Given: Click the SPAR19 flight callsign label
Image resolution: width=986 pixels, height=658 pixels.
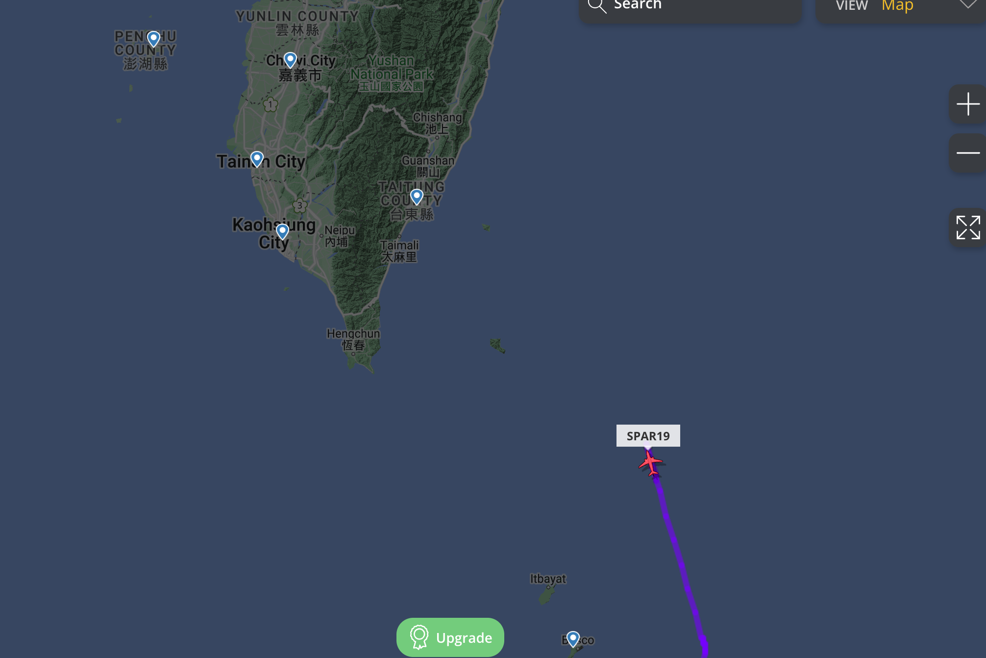Looking at the screenshot, I should pyautogui.click(x=648, y=436).
